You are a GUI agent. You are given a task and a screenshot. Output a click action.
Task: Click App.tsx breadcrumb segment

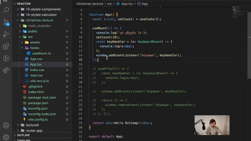tap(125, 4)
